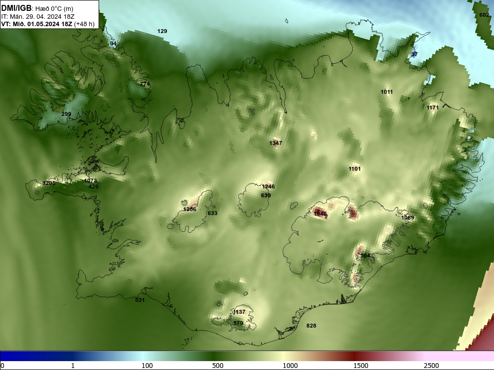Select the value '579'

238,324
